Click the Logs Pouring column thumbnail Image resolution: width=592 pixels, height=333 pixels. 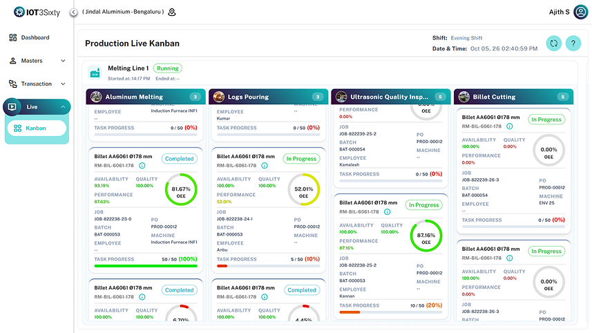pos(218,97)
